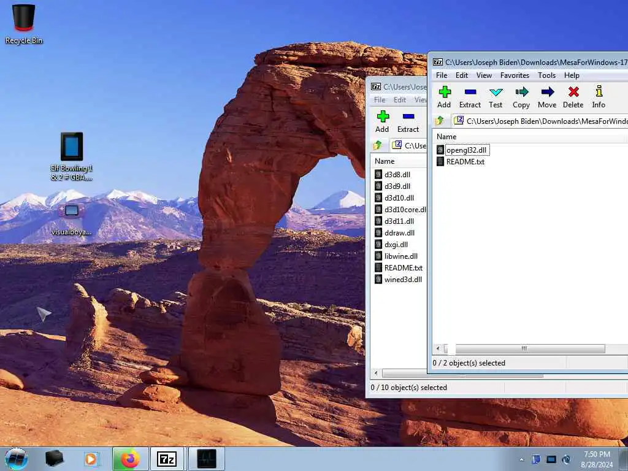Click the black box taskbar icon
This screenshot has width=628, height=471.
point(54,459)
